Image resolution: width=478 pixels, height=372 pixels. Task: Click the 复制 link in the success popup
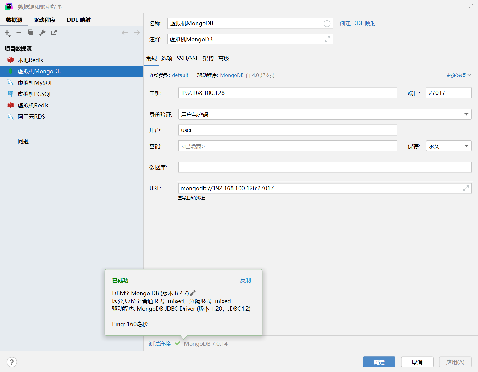(x=245, y=280)
